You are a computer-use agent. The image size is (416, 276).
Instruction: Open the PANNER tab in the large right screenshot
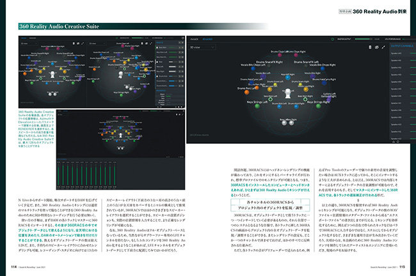(x=194, y=39)
